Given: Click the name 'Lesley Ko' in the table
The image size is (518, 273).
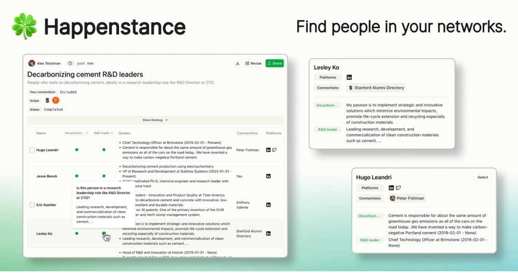Looking at the screenshot, I should [x=44, y=234].
